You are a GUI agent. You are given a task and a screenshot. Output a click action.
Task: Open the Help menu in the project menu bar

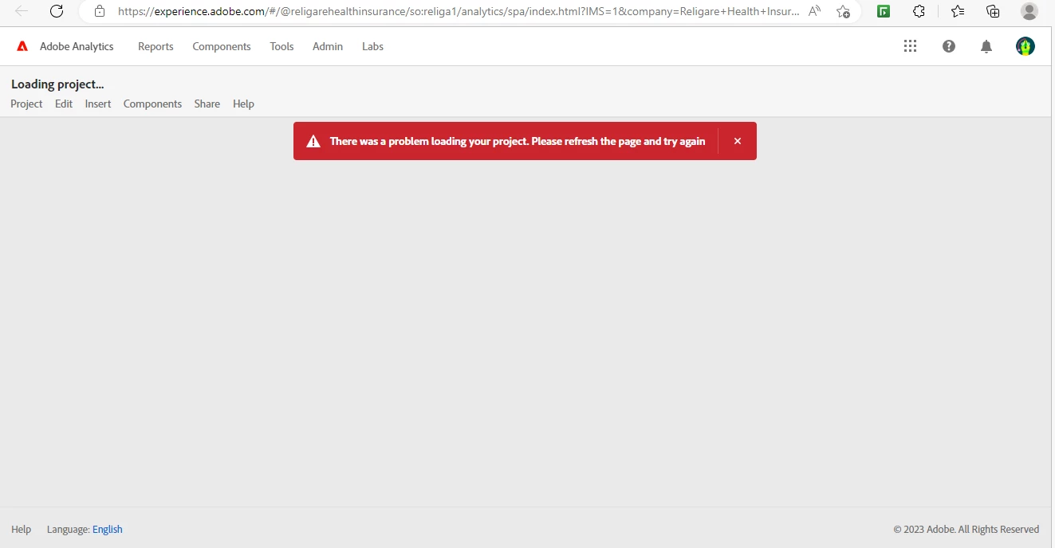tap(243, 104)
